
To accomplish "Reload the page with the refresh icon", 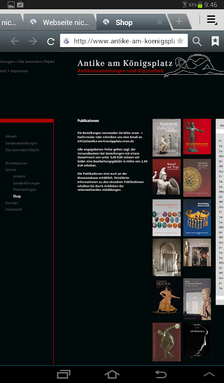I will coord(51,41).
